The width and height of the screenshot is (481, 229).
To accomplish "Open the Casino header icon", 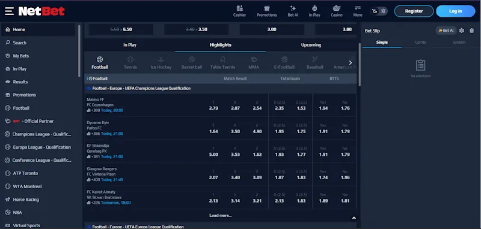I will click(337, 11).
